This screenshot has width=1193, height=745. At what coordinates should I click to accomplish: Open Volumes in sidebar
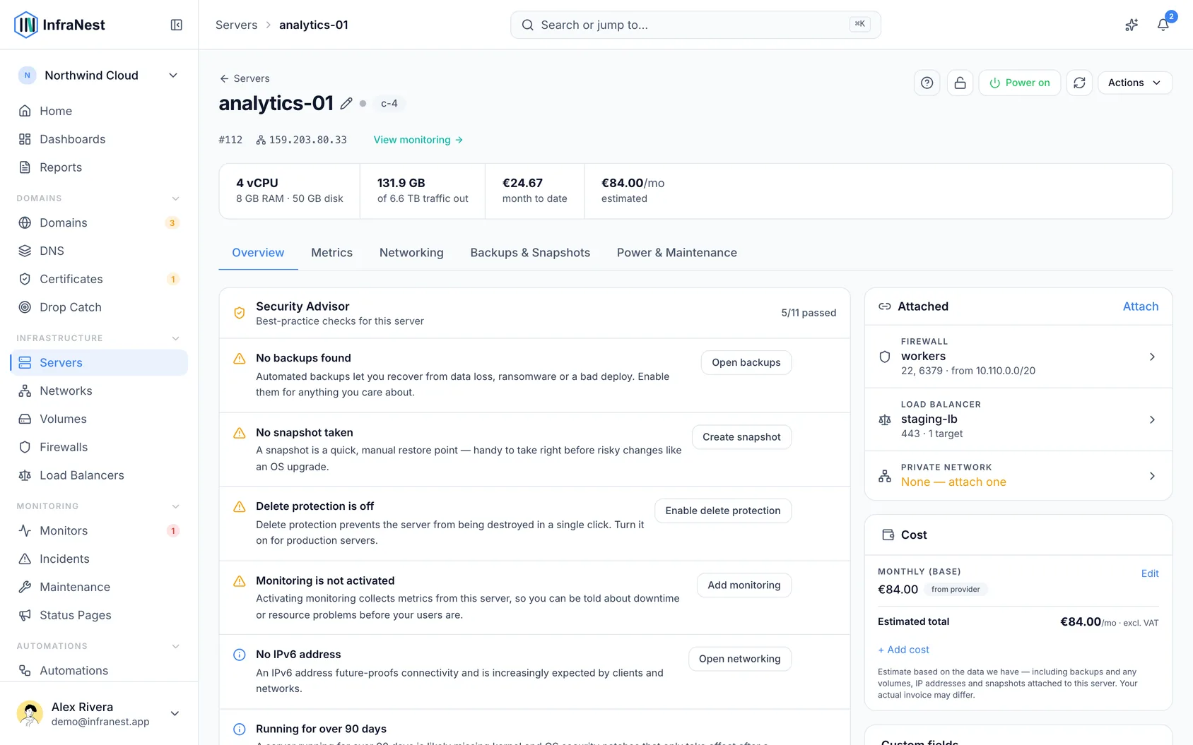(99, 419)
